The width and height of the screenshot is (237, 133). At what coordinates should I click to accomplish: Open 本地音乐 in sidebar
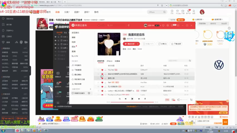[x=77, y=65]
